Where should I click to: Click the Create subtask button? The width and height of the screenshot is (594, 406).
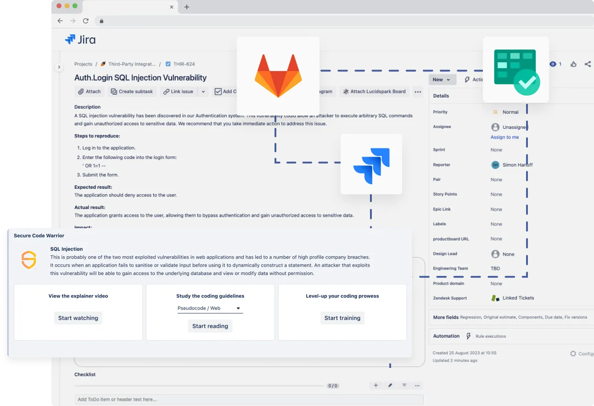(132, 92)
